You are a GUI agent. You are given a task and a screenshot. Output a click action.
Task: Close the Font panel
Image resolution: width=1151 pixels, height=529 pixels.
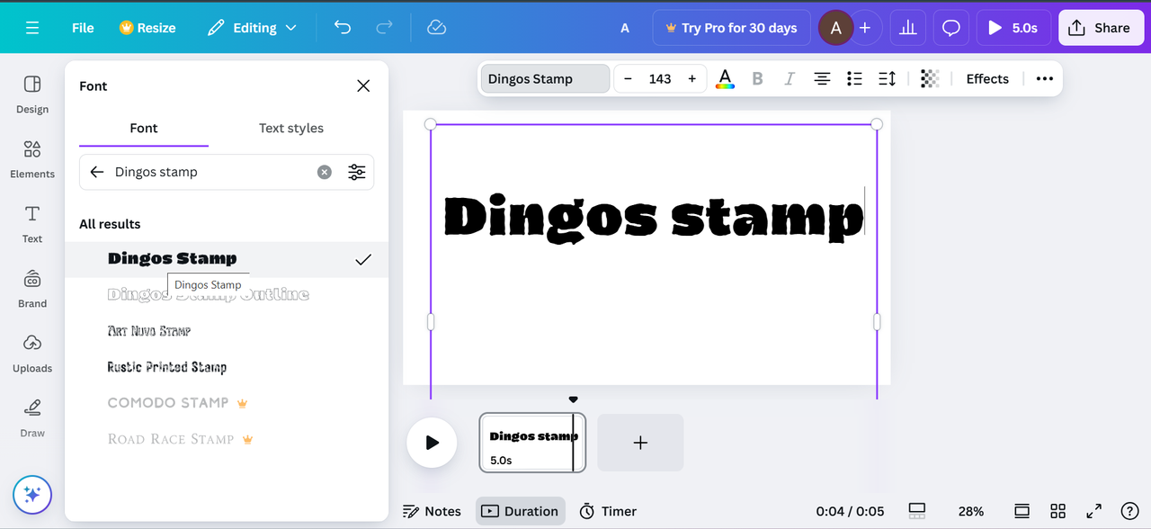pyautogui.click(x=363, y=85)
